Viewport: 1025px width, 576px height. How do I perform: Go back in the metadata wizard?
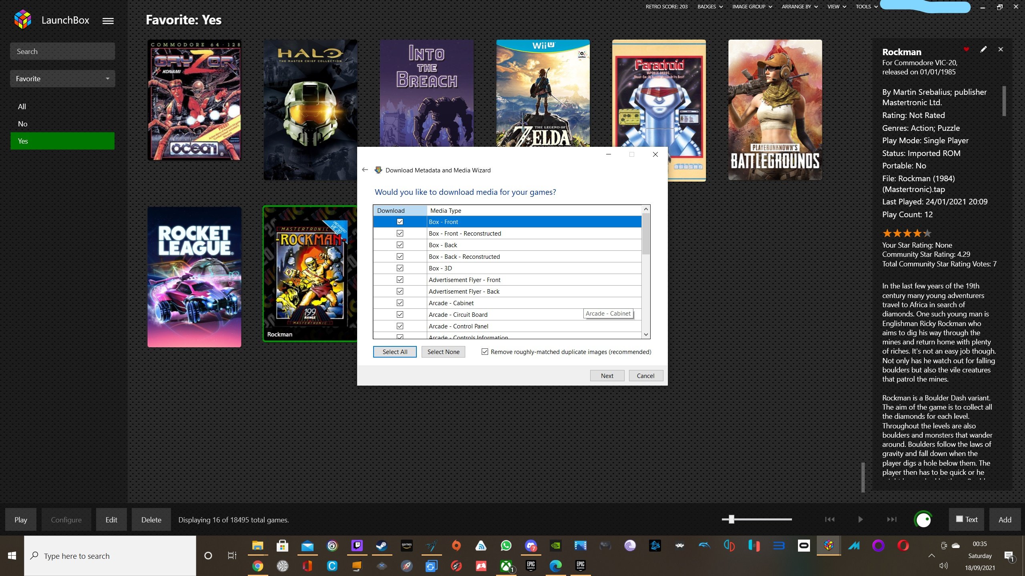365,170
